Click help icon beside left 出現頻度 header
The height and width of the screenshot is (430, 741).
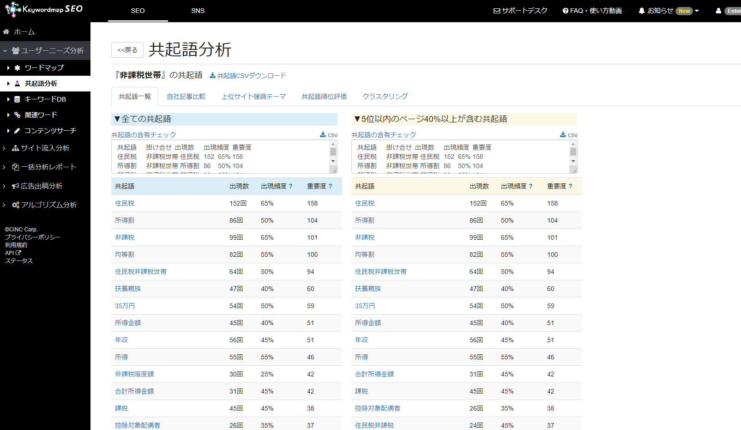coord(291,186)
